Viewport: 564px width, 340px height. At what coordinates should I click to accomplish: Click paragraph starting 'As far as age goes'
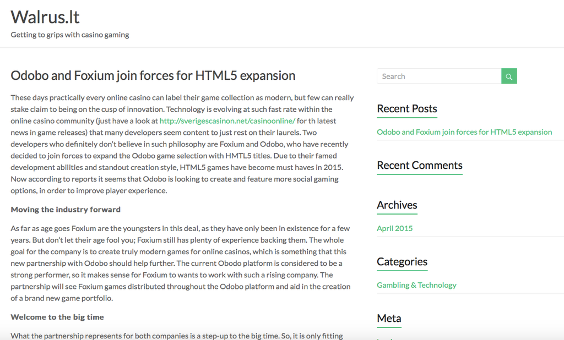(x=181, y=263)
